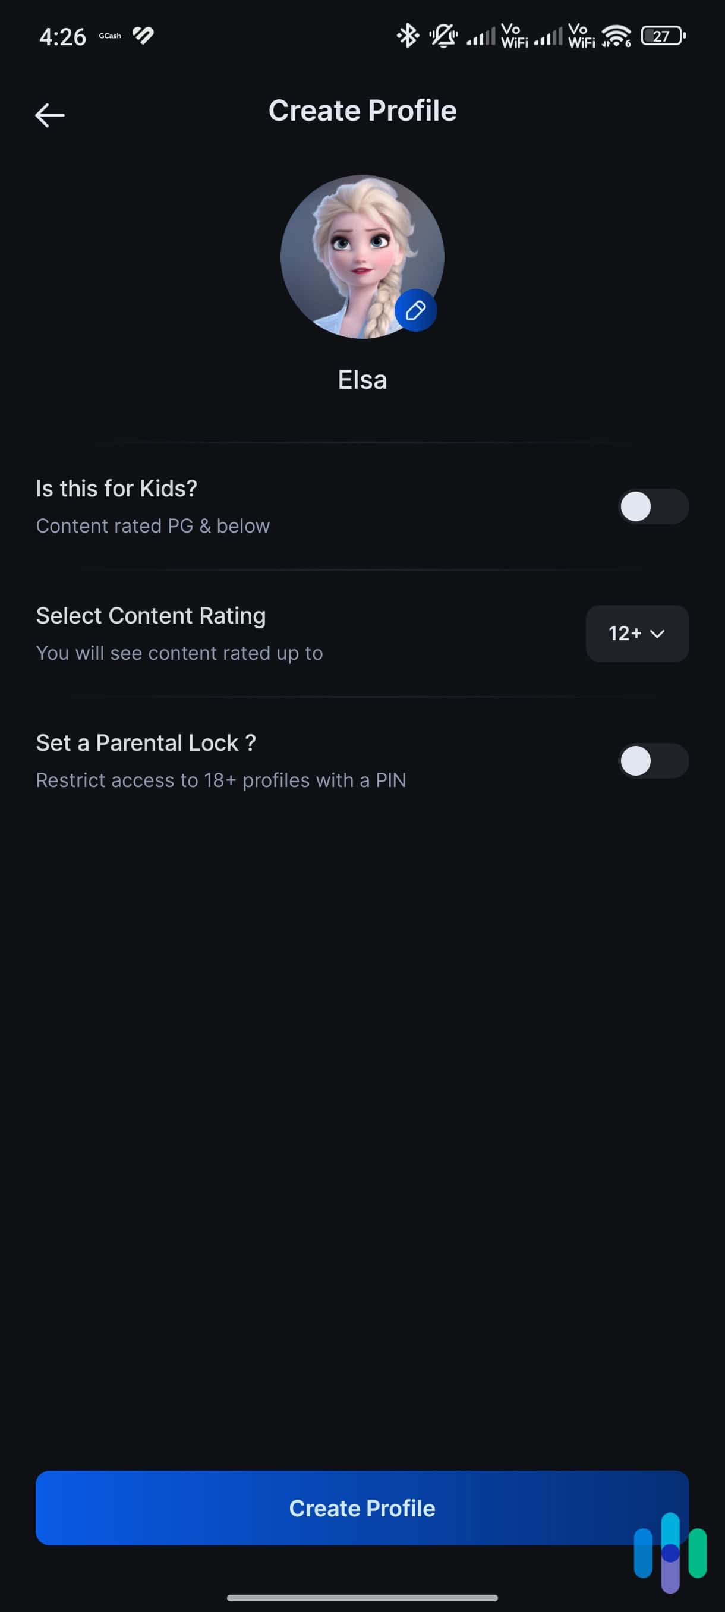Turn on the Set a Parental Lock switch
Image resolution: width=725 pixels, height=1612 pixels.
click(x=653, y=760)
